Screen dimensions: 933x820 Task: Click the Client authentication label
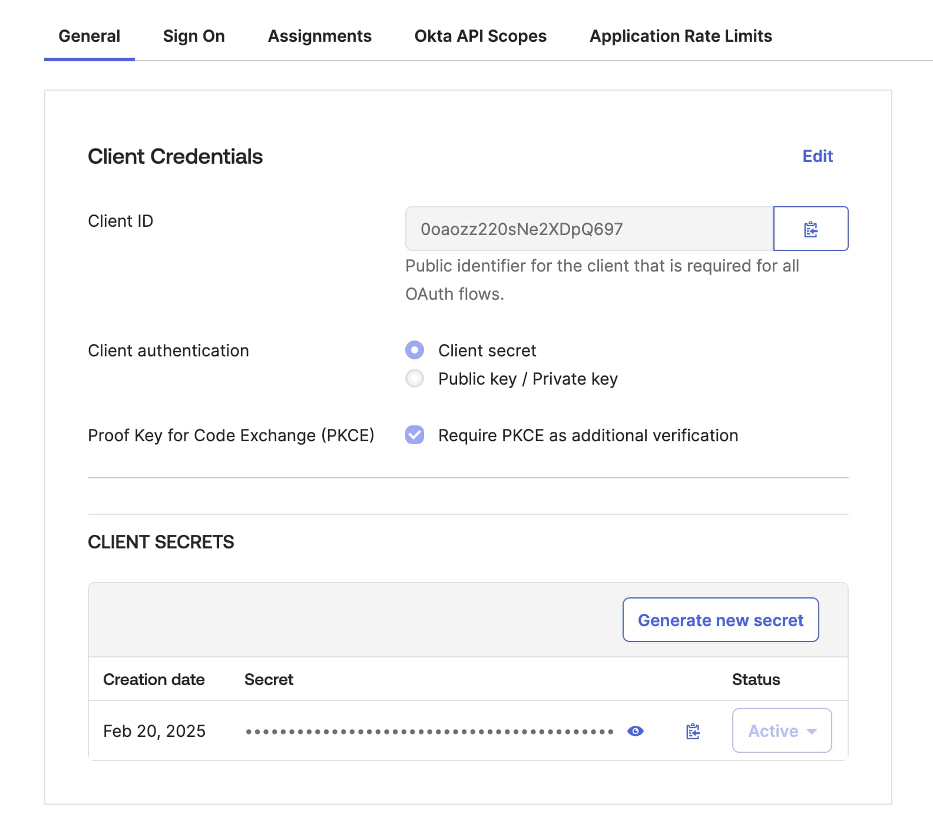pyautogui.click(x=168, y=351)
